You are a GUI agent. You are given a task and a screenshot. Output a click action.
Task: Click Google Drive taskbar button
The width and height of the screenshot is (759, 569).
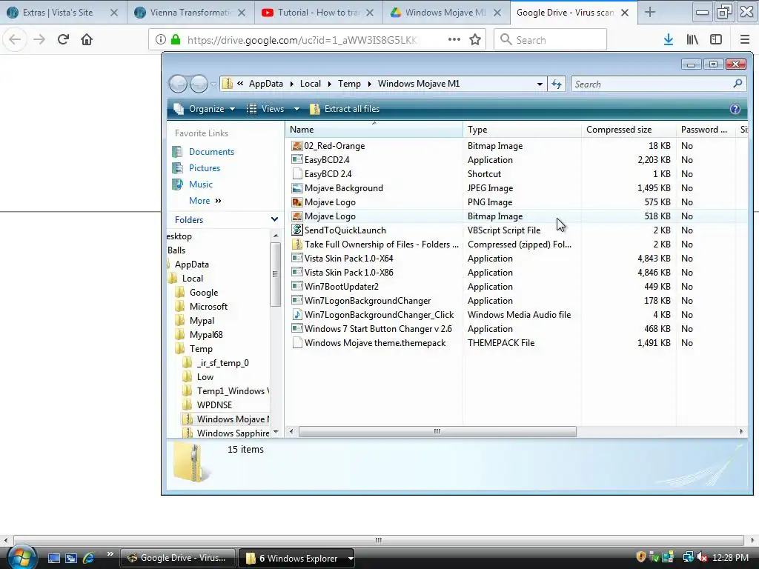[x=177, y=558]
